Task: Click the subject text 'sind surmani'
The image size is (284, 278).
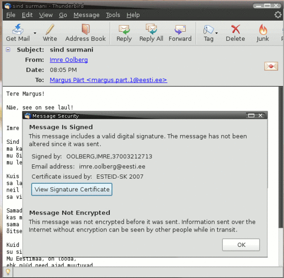Action: pos(71,50)
